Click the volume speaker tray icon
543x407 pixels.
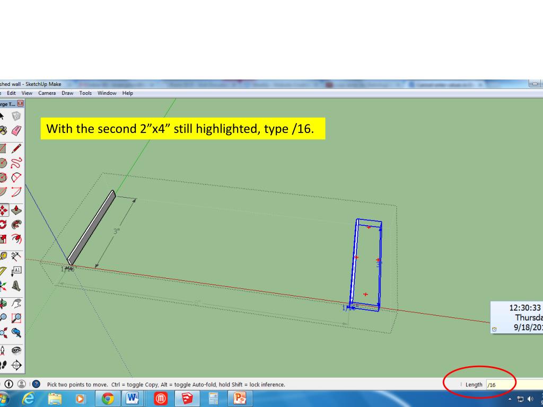pyautogui.click(x=530, y=399)
